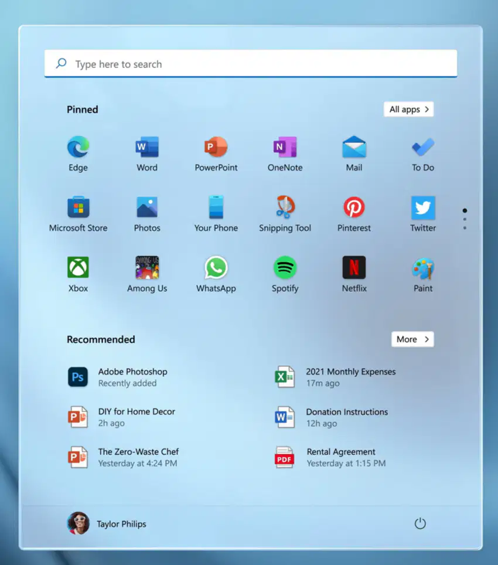Viewport: 498px width, 565px height.
Task: Open The Zero-Waste Chef presentation
Action: [123, 457]
